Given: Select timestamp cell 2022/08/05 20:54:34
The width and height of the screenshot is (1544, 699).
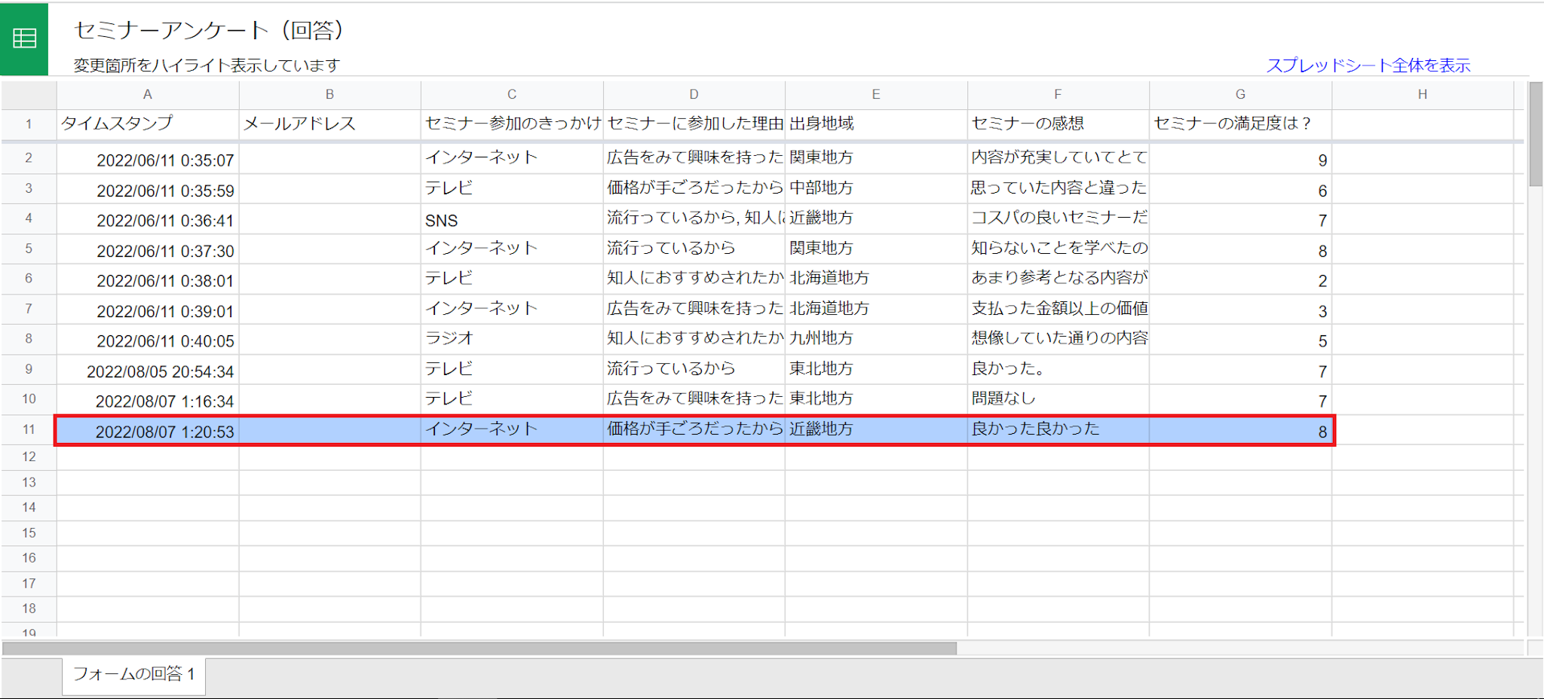Looking at the screenshot, I should tap(148, 371).
